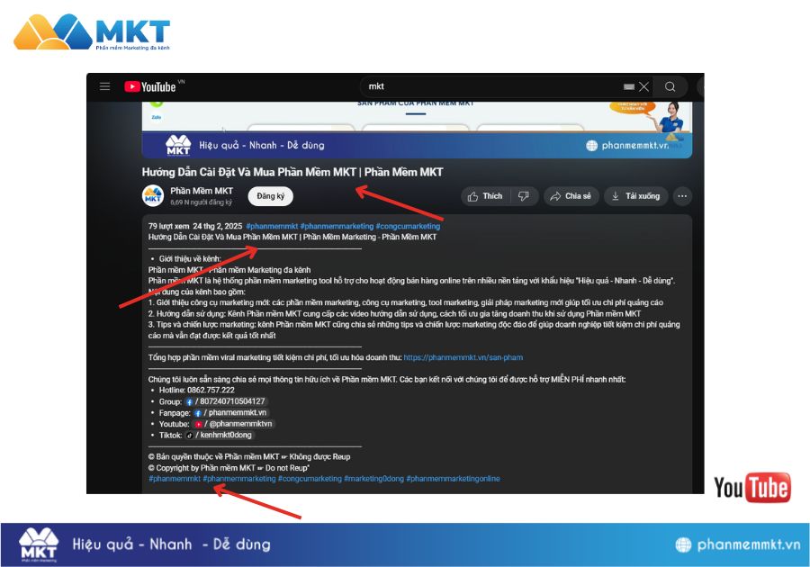Image resolution: width=810 pixels, height=567 pixels.
Task: Open the on-screen keyboard icon in search
Action: click(629, 86)
